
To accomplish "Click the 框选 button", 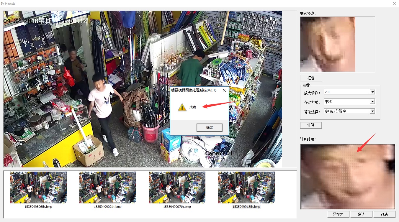I will click(x=311, y=78).
